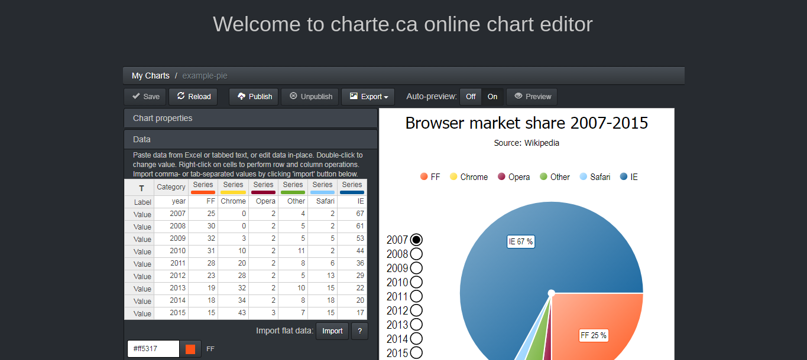This screenshot has width=807, height=360.
Task: Click the Safari label cell
Action: [323, 202]
